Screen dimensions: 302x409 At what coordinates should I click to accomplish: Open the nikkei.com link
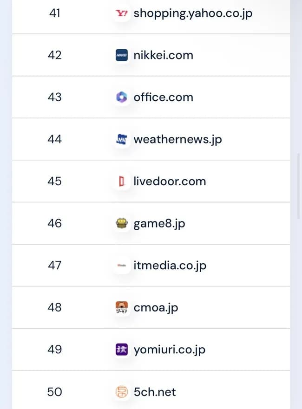pyautogui.click(x=164, y=55)
